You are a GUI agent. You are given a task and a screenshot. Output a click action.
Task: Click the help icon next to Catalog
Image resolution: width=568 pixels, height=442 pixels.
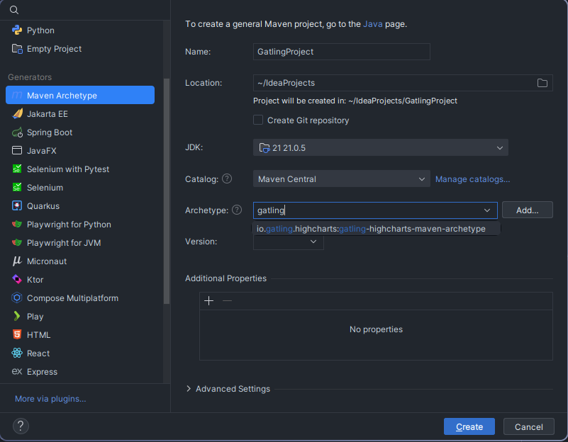click(x=227, y=178)
